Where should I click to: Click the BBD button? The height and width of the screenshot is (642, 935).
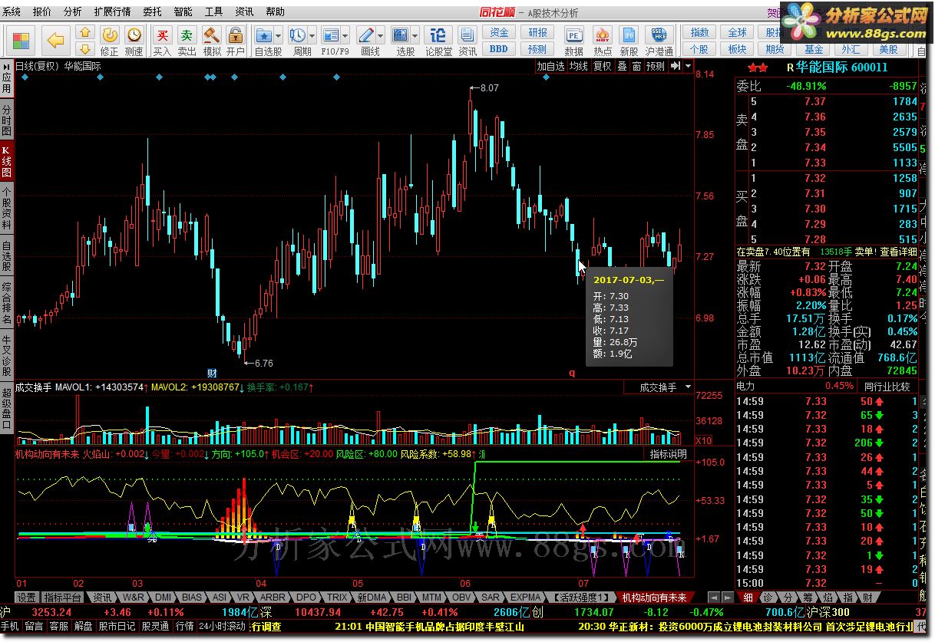tap(499, 48)
